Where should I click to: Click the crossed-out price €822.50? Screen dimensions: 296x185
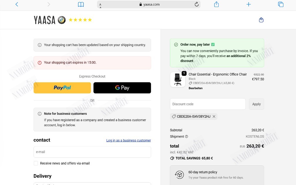[259, 74]
